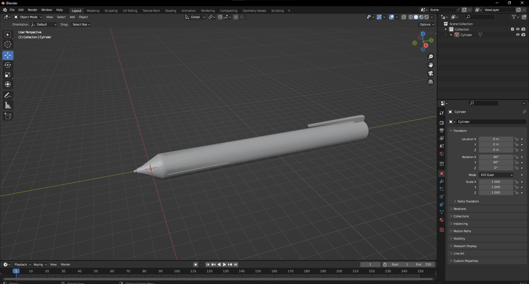Open the Modifier properties tab
The width and height of the screenshot is (529, 284).
click(441, 181)
